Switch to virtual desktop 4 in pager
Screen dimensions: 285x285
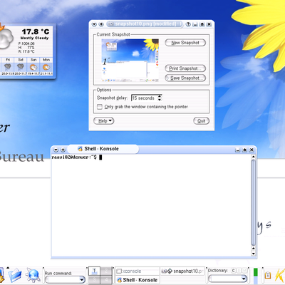(x=106, y=279)
